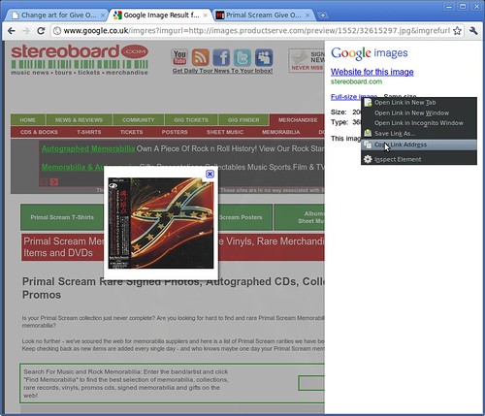Open the GIG TICKETS navigation item
Viewport: 485px width, 416px height.
click(x=191, y=120)
